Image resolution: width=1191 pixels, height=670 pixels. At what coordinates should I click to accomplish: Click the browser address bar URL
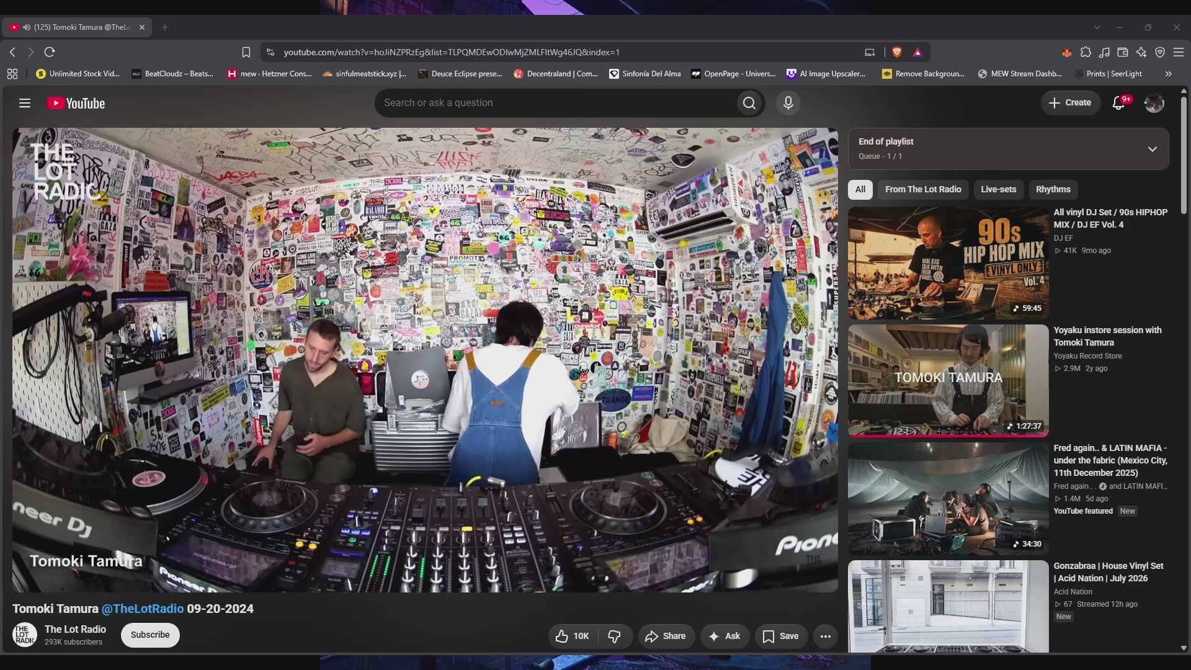pos(452,52)
